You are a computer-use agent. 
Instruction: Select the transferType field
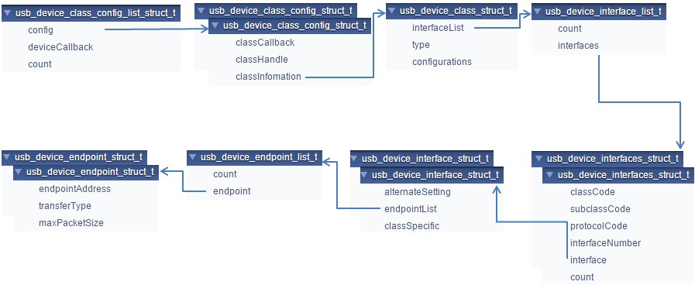(65, 206)
